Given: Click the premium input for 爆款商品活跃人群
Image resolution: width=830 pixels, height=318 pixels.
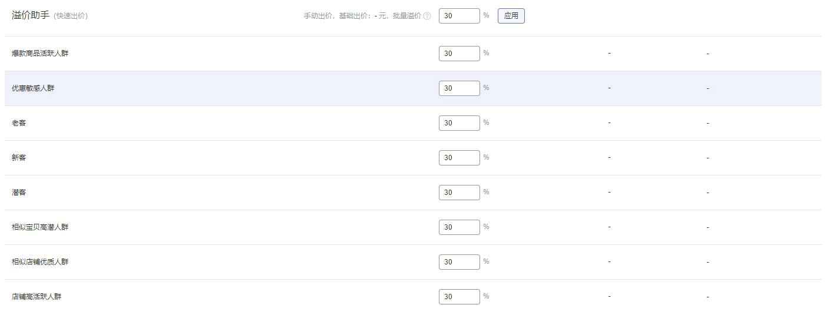Looking at the screenshot, I should pos(459,54).
